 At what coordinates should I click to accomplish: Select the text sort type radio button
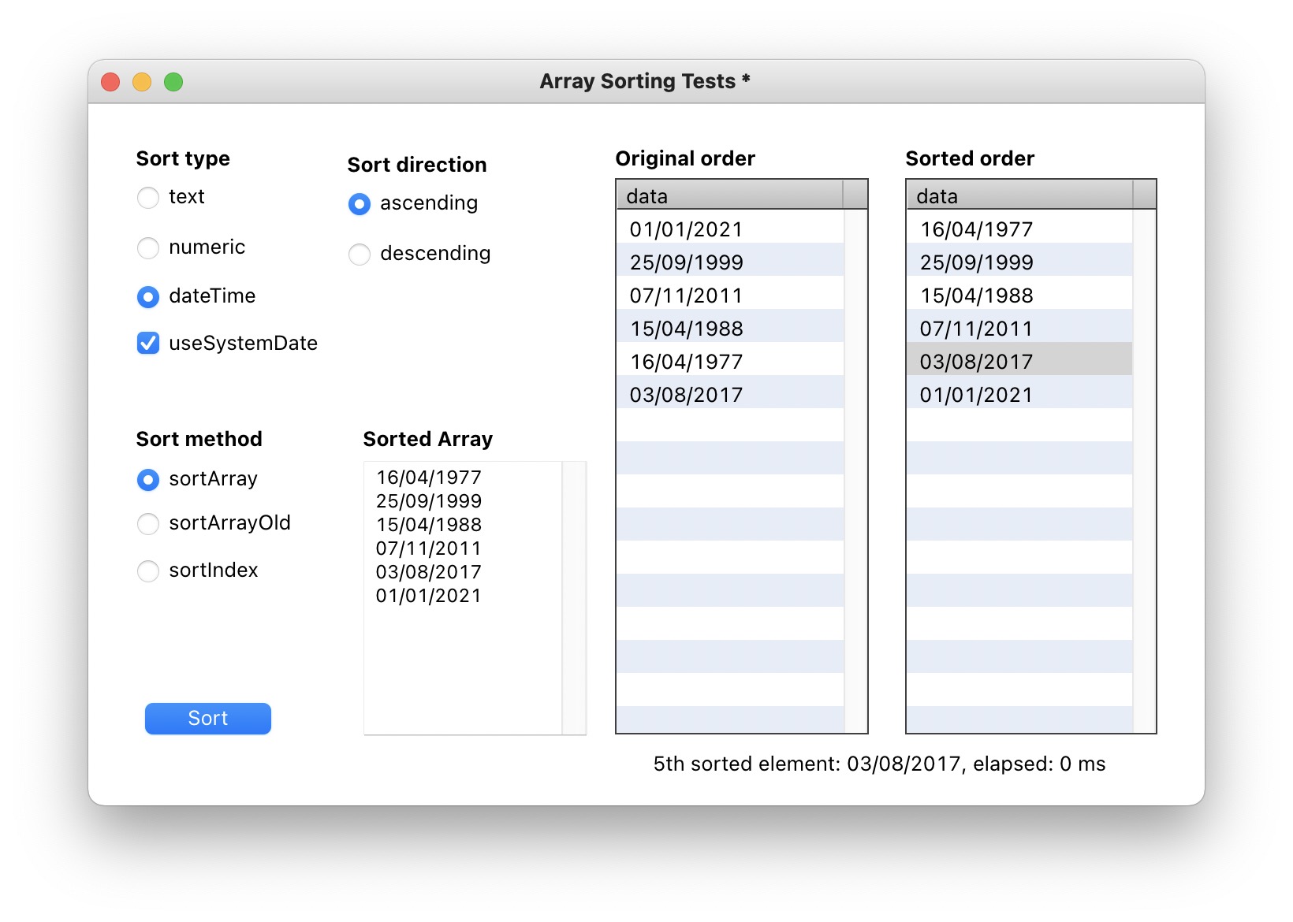click(x=148, y=197)
